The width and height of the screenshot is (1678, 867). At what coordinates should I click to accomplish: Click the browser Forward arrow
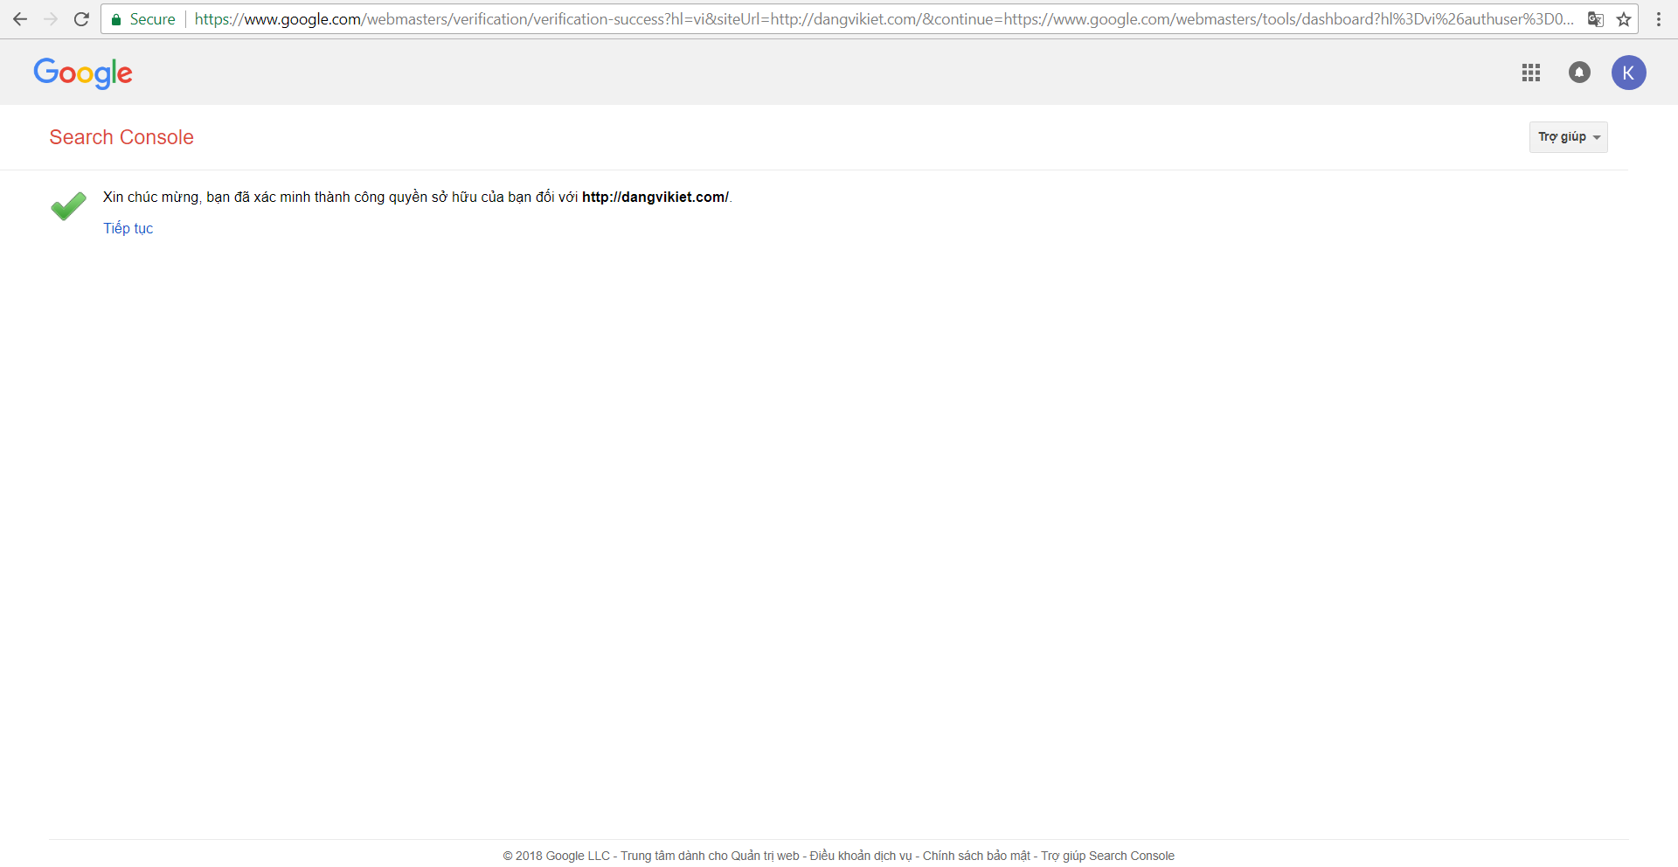[51, 19]
